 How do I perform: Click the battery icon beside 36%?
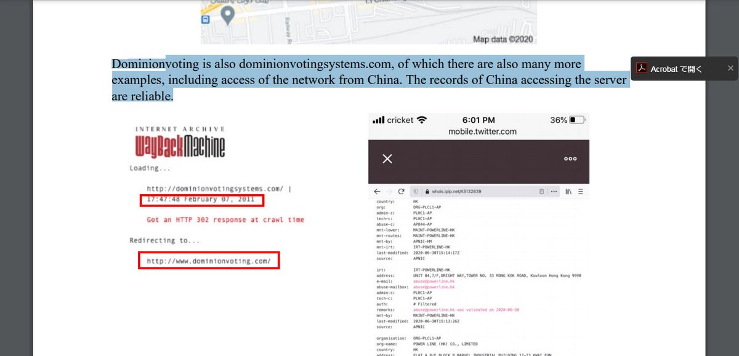click(x=577, y=120)
